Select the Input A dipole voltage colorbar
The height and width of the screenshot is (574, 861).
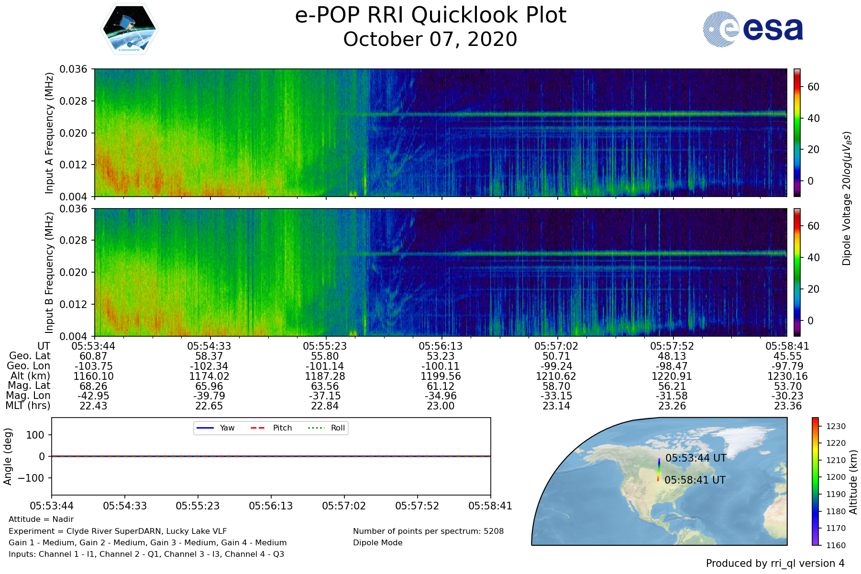797,132
